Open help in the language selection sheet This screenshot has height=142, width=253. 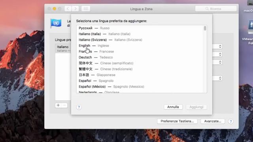coord(79,107)
